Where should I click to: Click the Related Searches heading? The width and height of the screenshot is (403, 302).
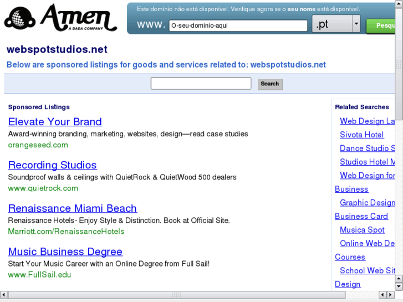(x=362, y=107)
